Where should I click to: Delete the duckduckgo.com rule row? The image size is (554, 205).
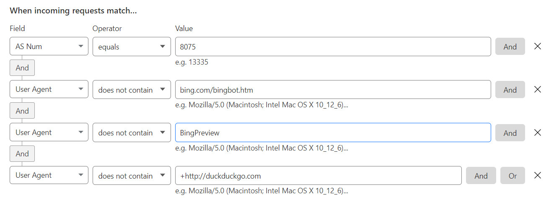coord(538,176)
